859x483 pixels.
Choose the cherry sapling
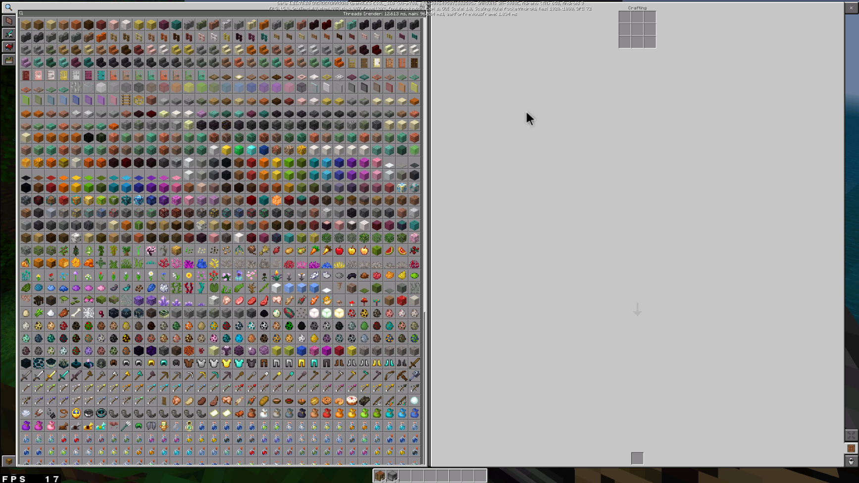(x=152, y=250)
